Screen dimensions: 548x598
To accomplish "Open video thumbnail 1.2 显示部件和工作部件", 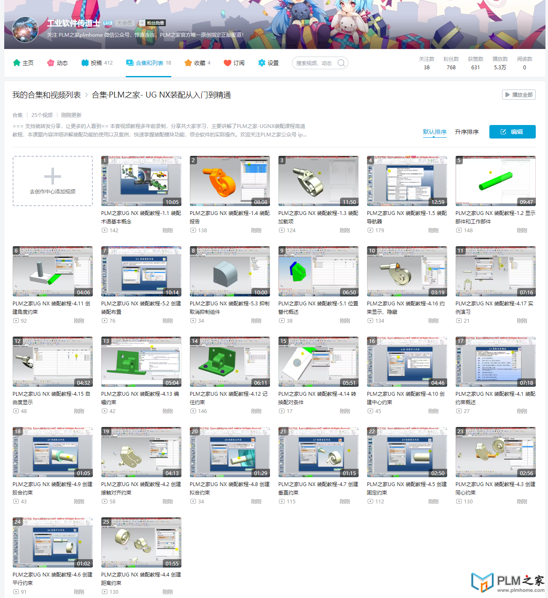I will [496, 181].
